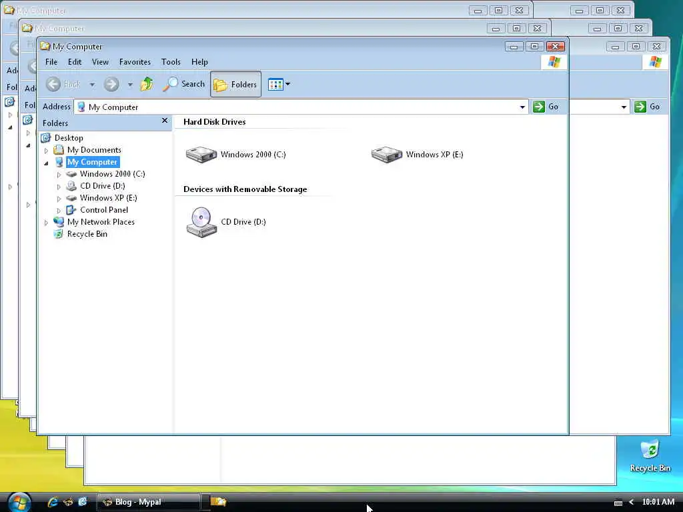The image size is (683, 512).
Task: Open the Start orb button
Action: click(x=19, y=503)
